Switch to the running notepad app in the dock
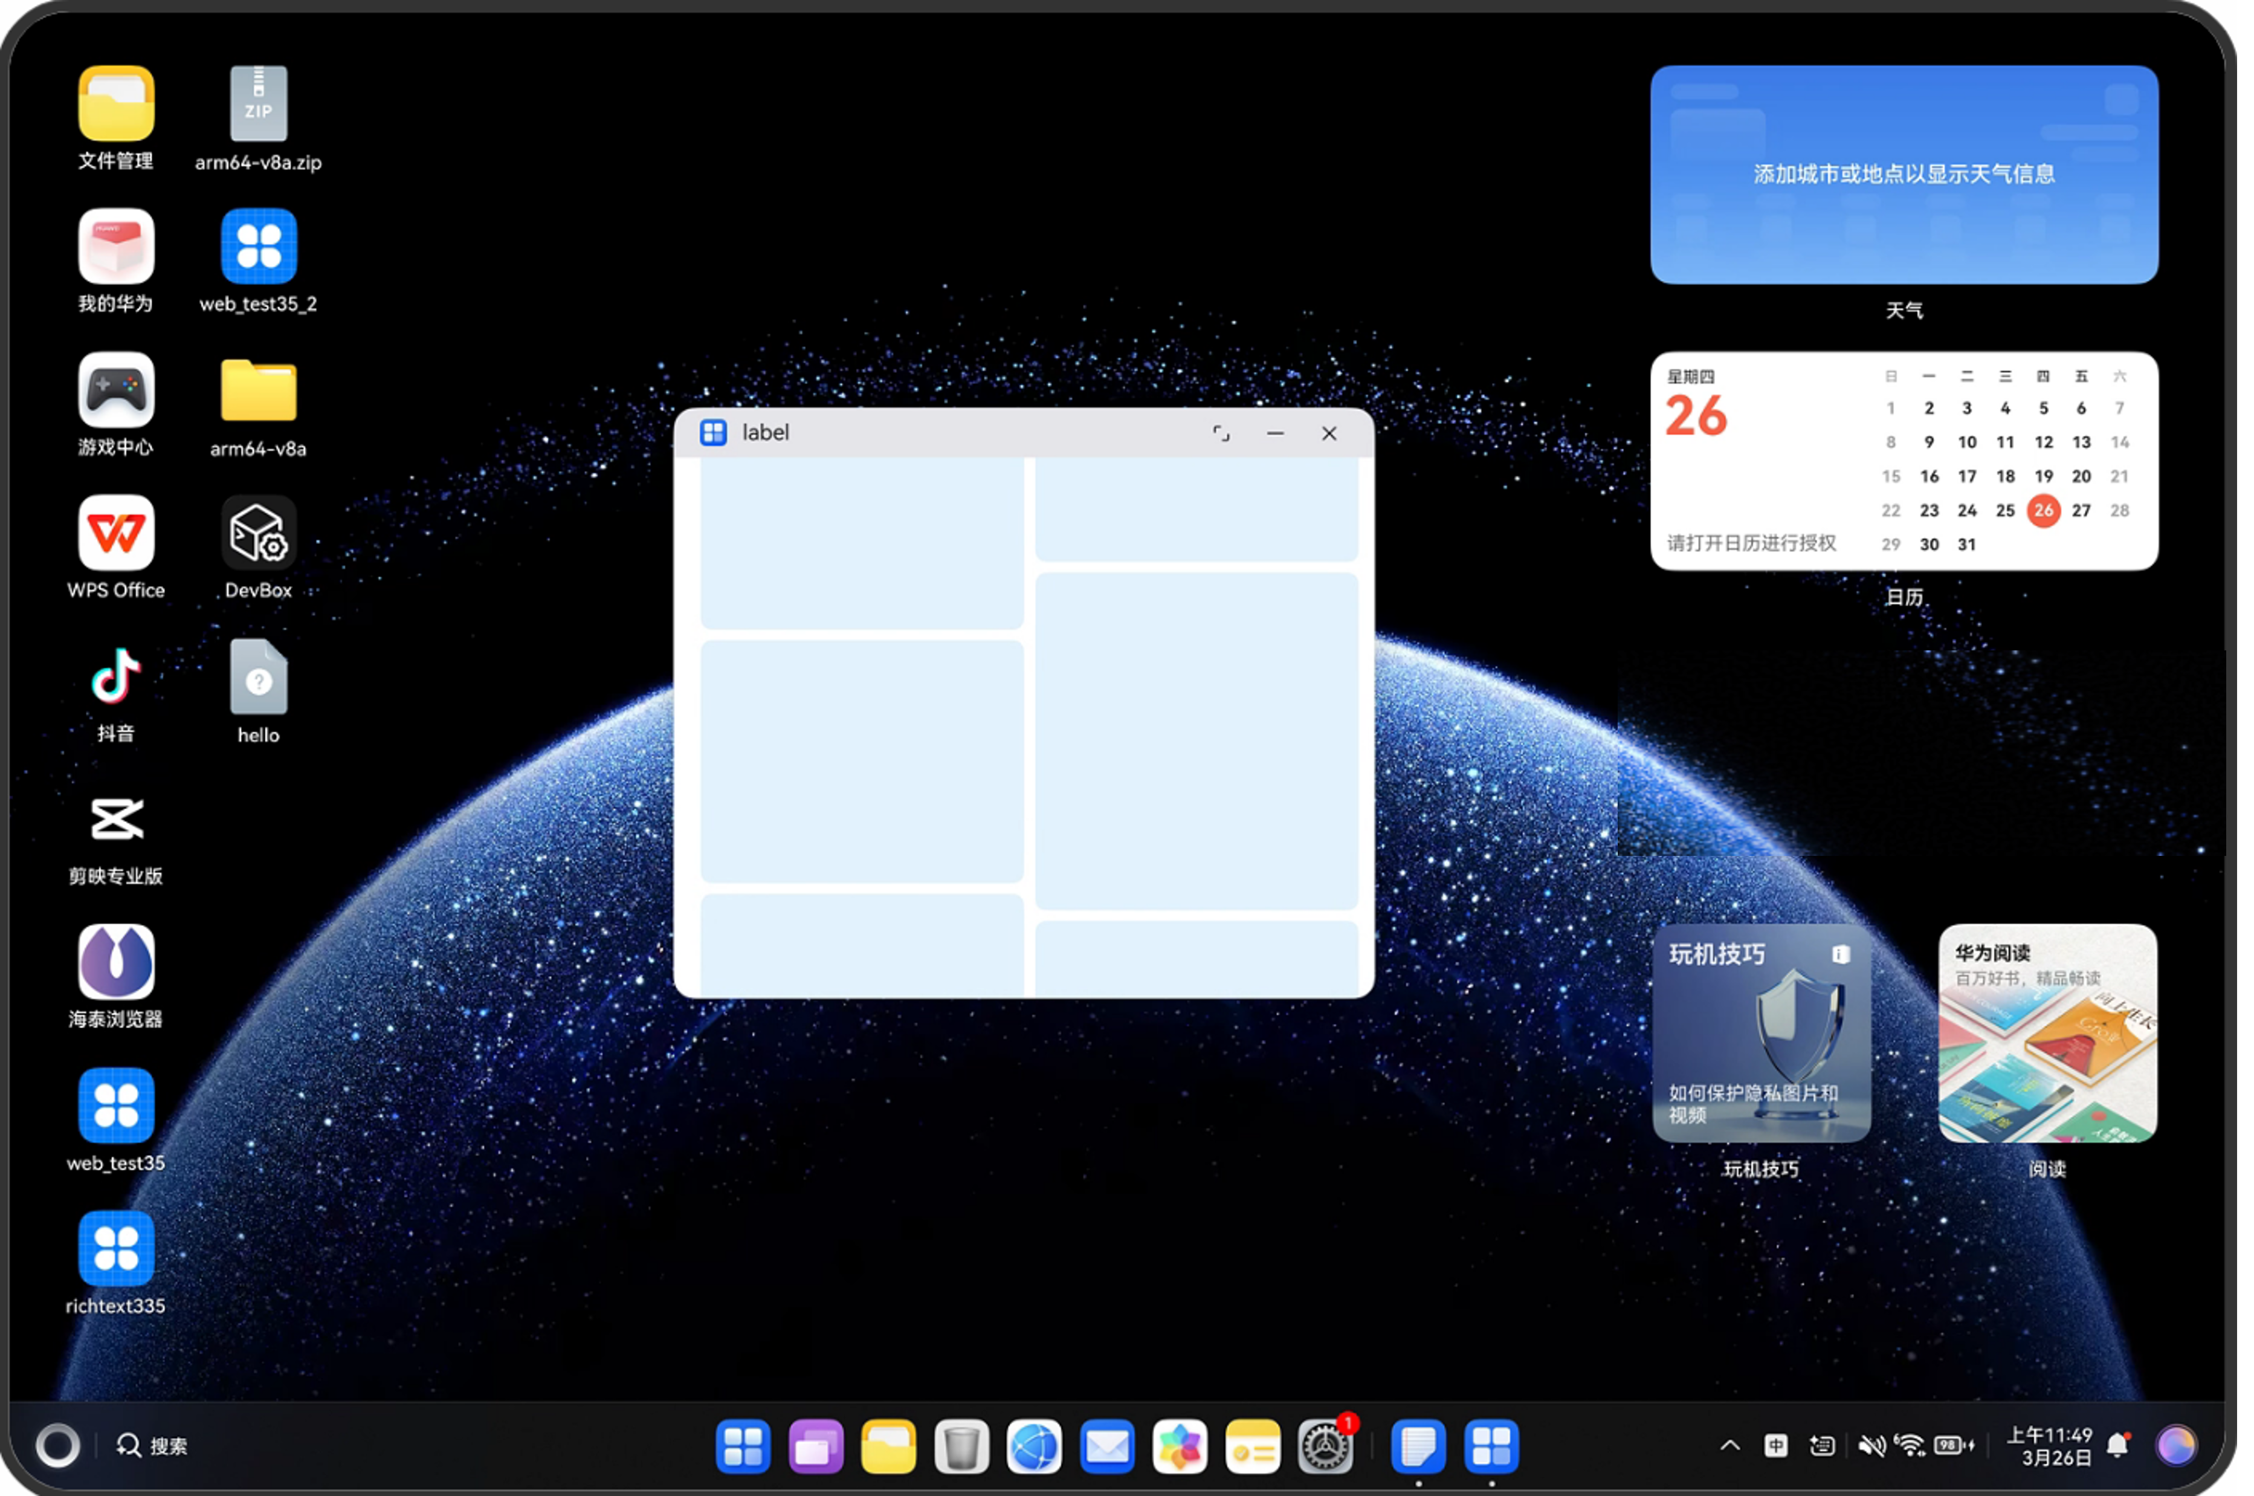 pyautogui.click(x=1418, y=1446)
